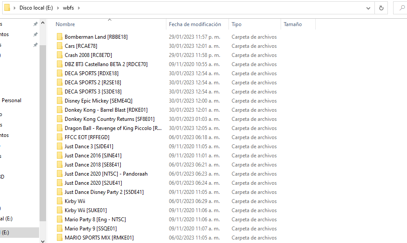
Task: Click DBZ BT3 Castellano BETA 2 folder icon
Action: coord(60,64)
